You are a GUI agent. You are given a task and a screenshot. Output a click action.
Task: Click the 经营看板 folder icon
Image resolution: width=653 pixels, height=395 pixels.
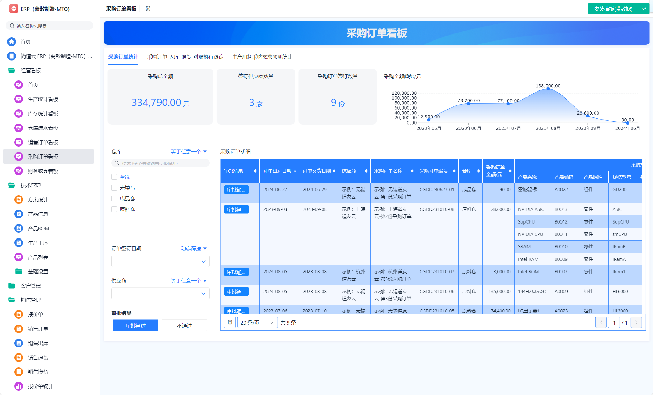[12, 70]
